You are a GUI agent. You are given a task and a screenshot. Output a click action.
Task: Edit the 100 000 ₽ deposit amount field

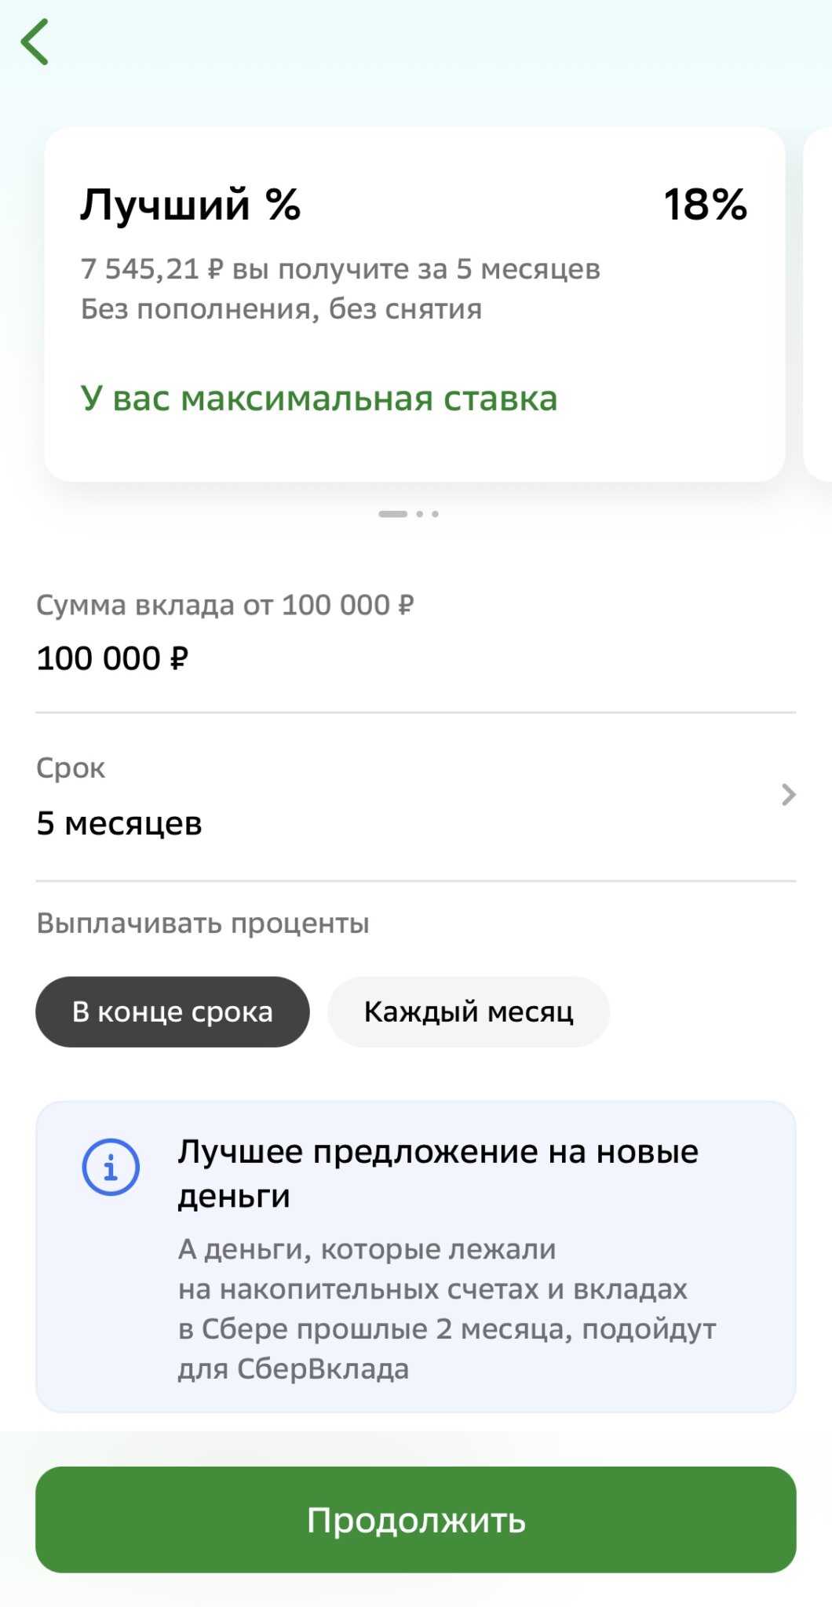click(112, 658)
